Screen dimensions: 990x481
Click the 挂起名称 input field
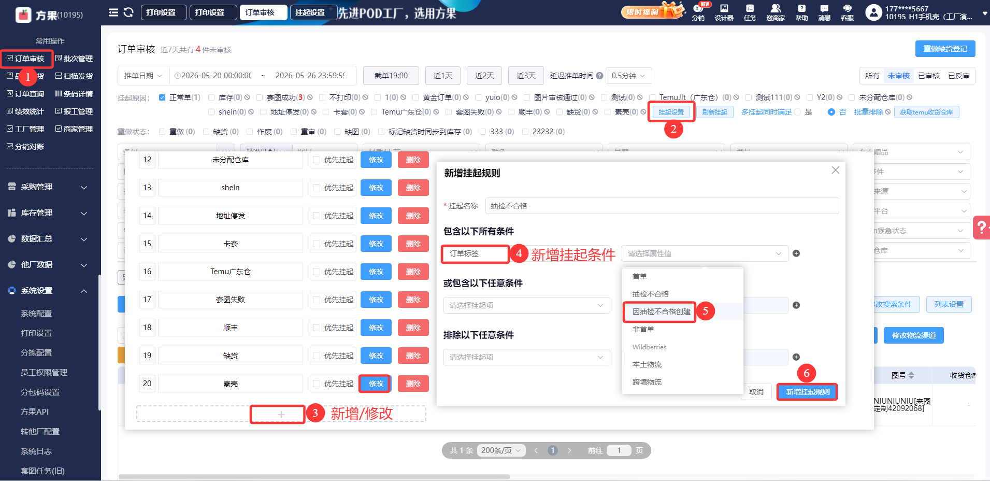(662, 206)
